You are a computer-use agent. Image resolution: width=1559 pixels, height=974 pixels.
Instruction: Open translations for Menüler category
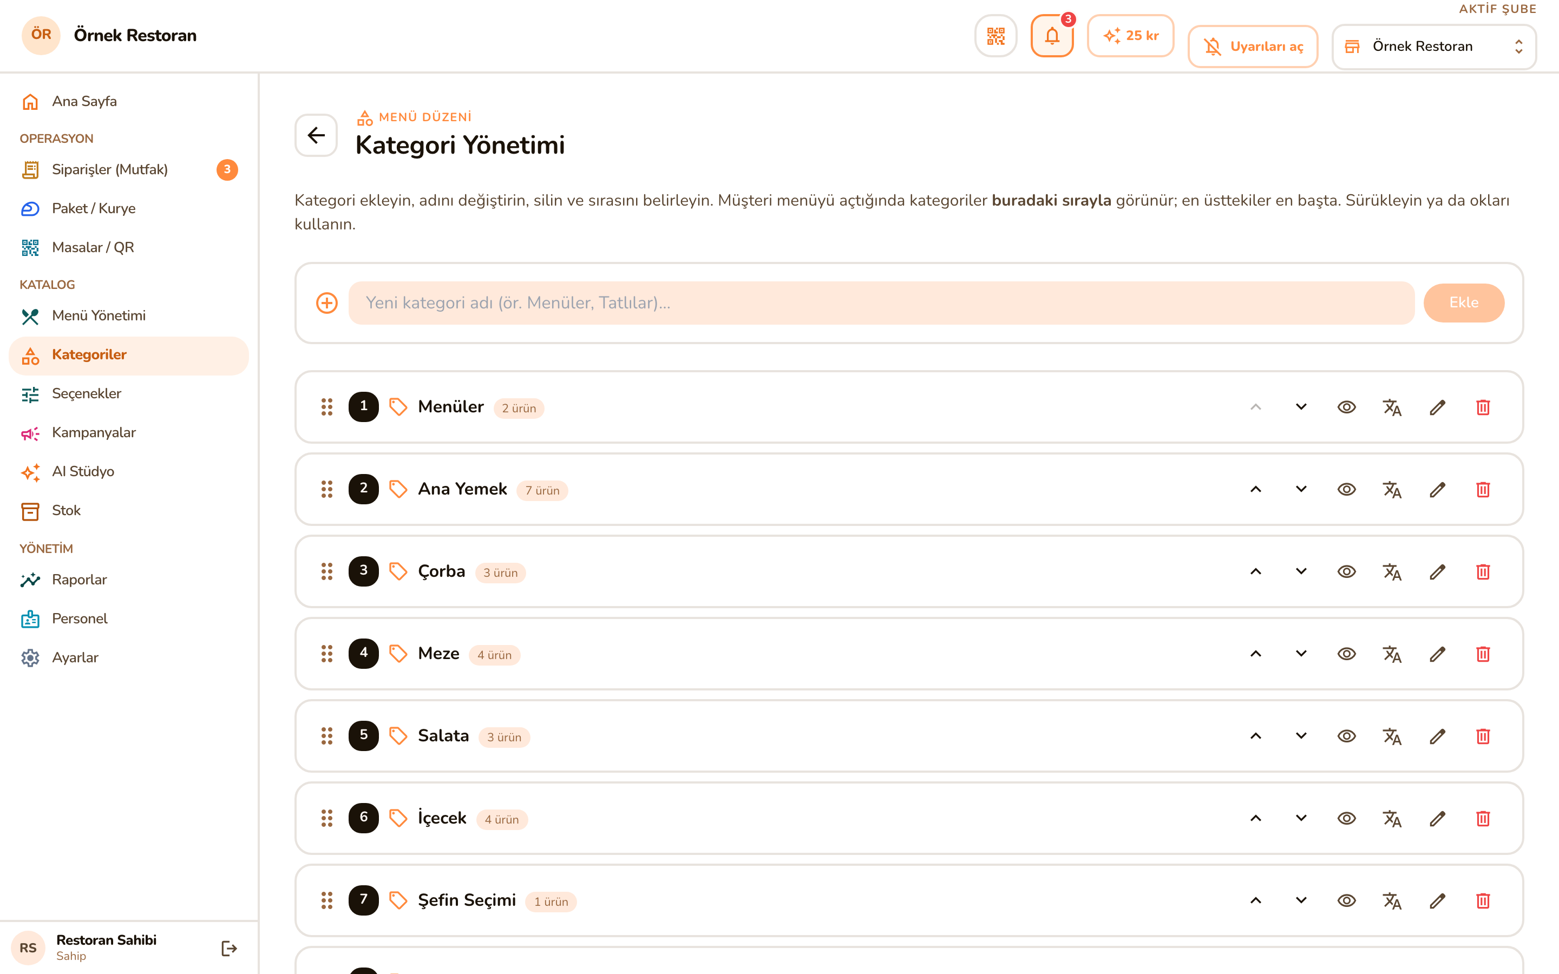click(x=1392, y=407)
